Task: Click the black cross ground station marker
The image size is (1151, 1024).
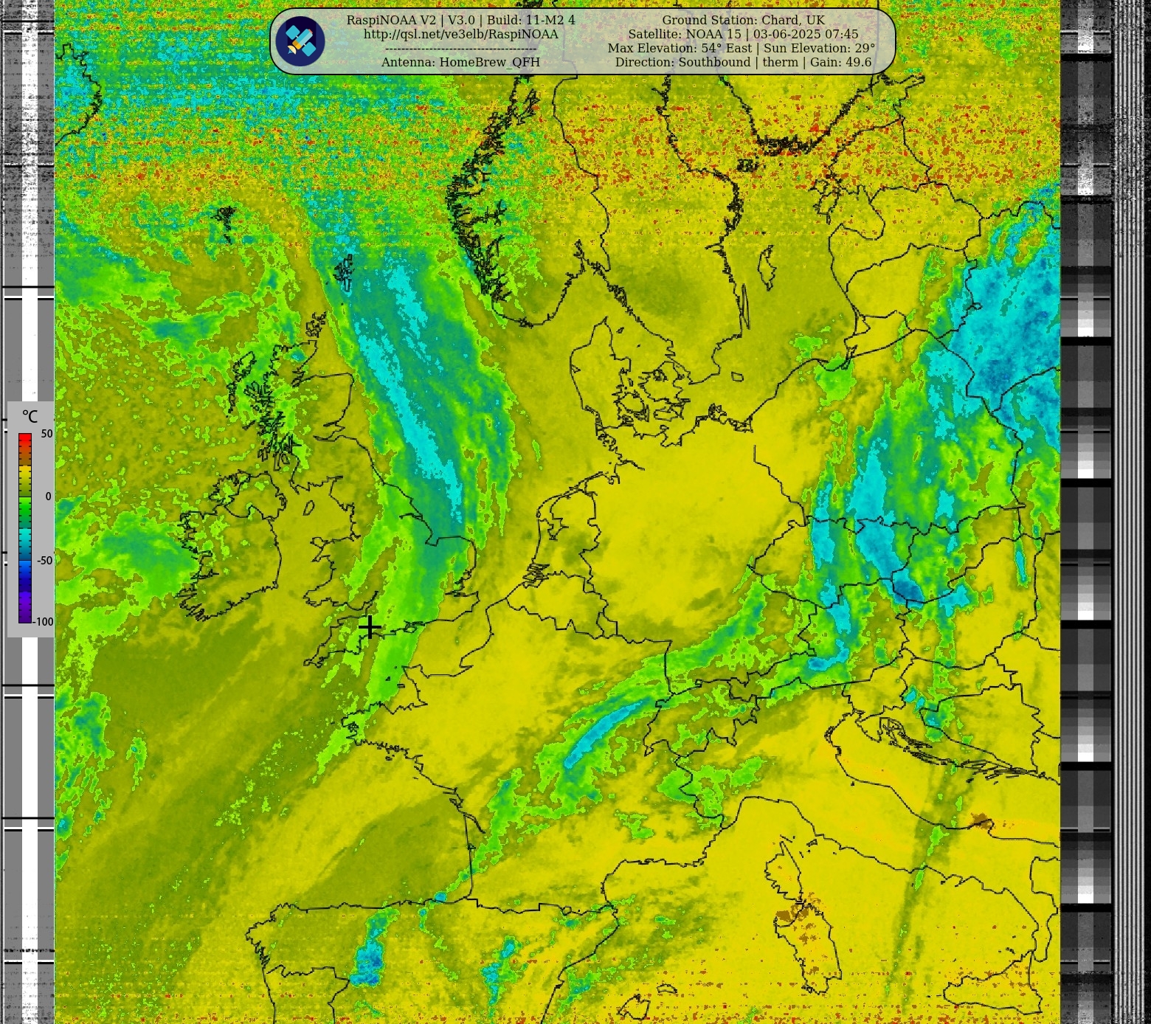Action: 370,627
